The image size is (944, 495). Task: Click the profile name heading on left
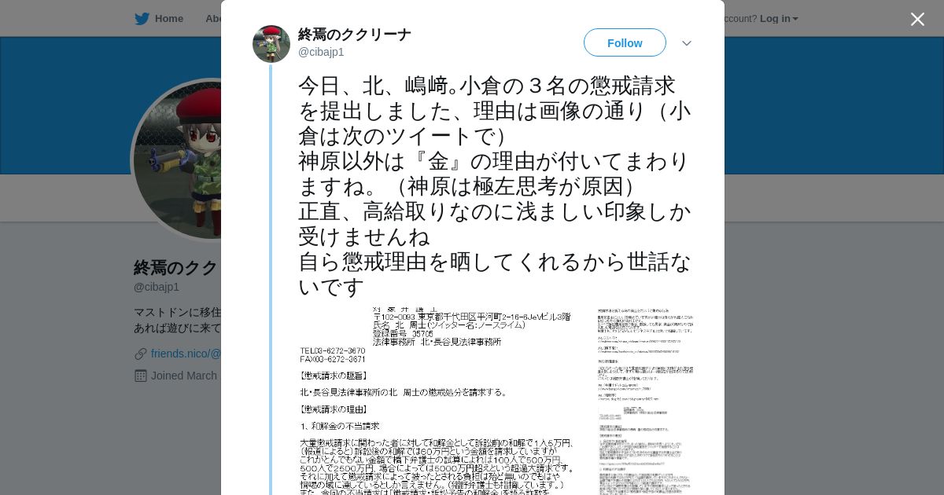[x=176, y=268]
